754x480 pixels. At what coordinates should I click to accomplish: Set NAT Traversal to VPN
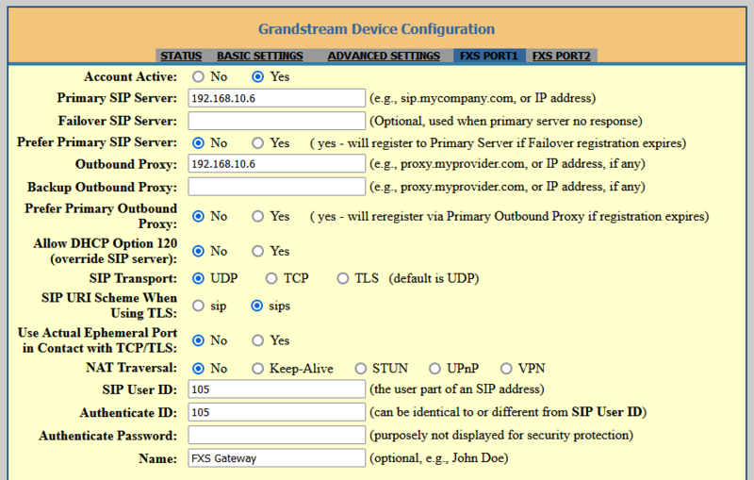pyautogui.click(x=506, y=369)
